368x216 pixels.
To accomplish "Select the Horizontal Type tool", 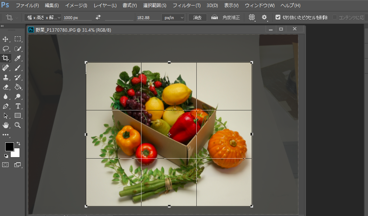I will click(x=18, y=106).
